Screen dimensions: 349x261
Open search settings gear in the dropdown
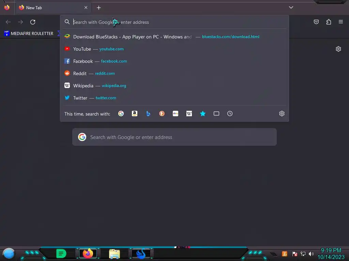pyautogui.click(x=282, y=114)
